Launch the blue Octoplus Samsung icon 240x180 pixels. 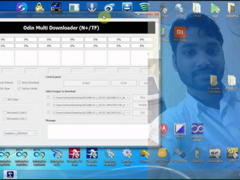click(x=92, y=157)
